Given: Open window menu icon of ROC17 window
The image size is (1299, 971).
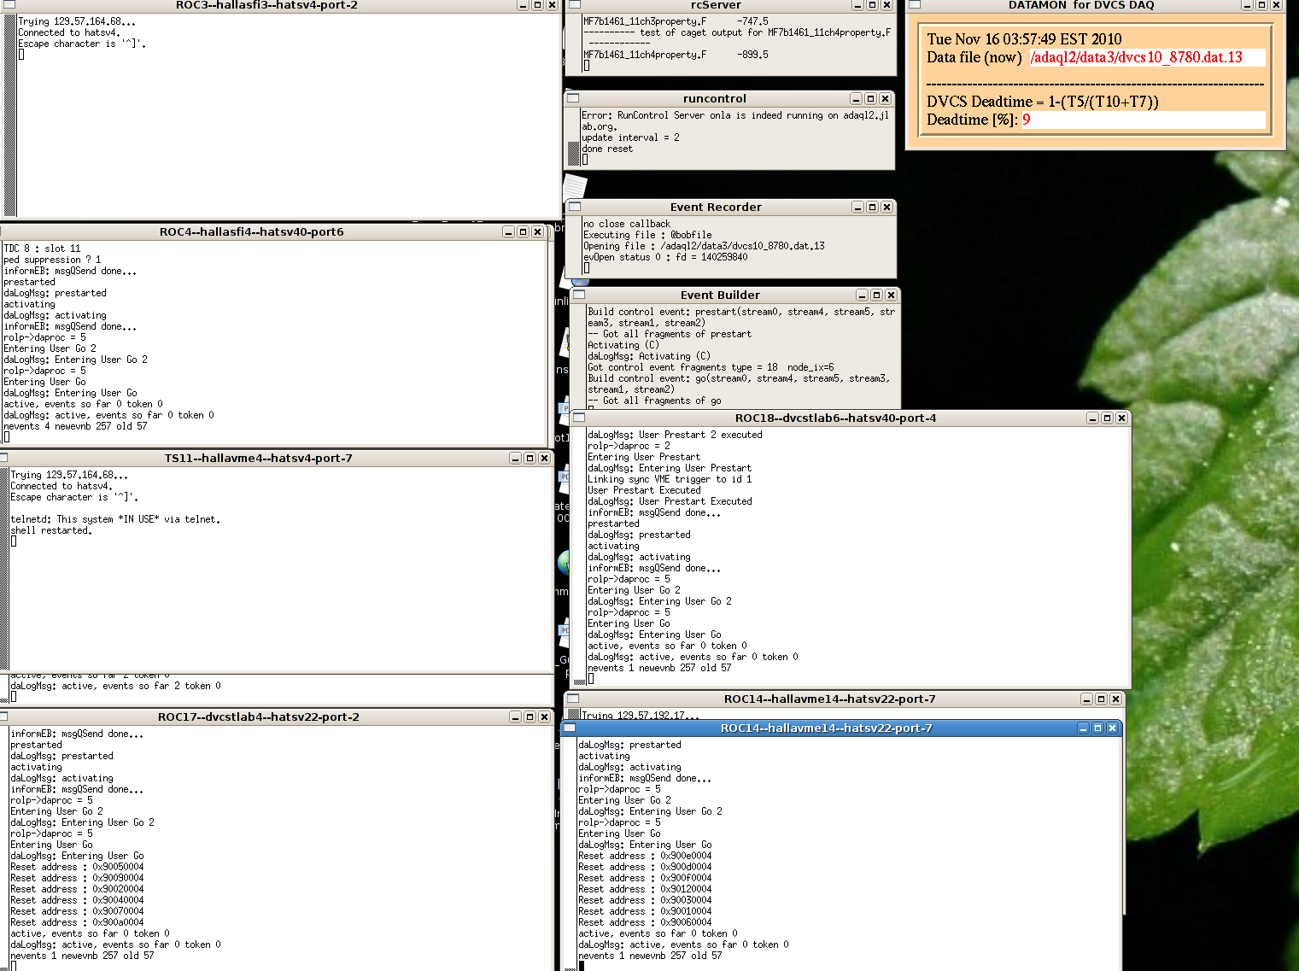Looking at the screenshot, I should point(4,717).
